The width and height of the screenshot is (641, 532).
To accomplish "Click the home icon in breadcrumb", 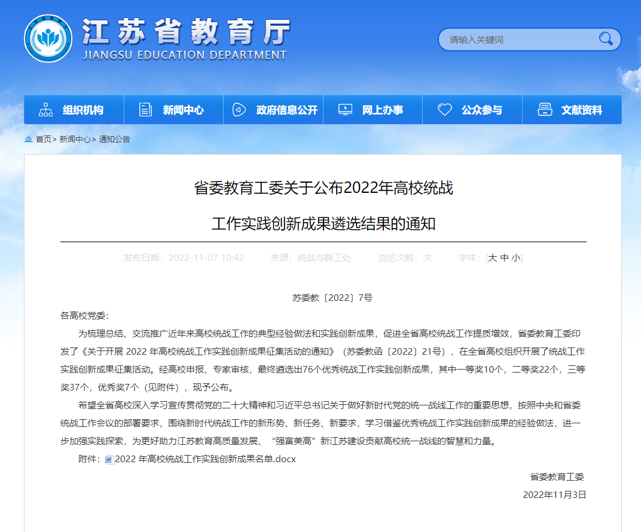I will [28, 139].
